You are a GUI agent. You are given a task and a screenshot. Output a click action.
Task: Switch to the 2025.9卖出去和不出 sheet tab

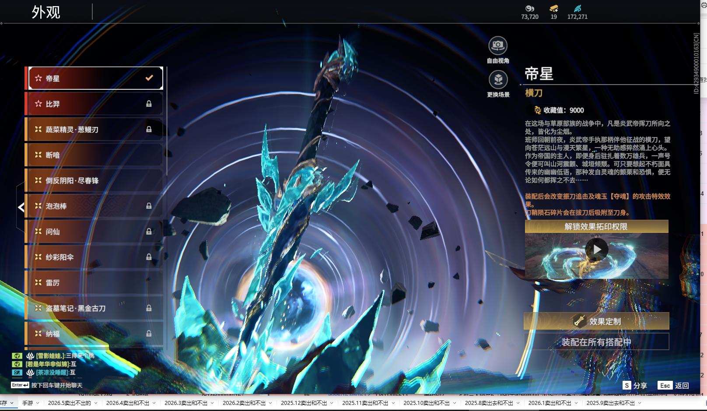click(x=611, y=403)
